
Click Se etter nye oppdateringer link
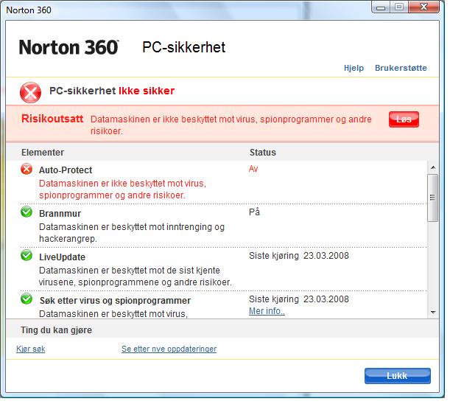(x=169, y=349)
